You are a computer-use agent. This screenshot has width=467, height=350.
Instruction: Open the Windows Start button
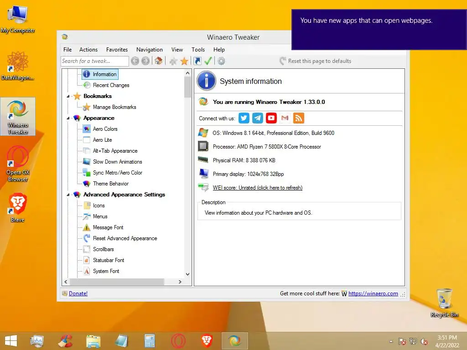(x=11, y=341)
